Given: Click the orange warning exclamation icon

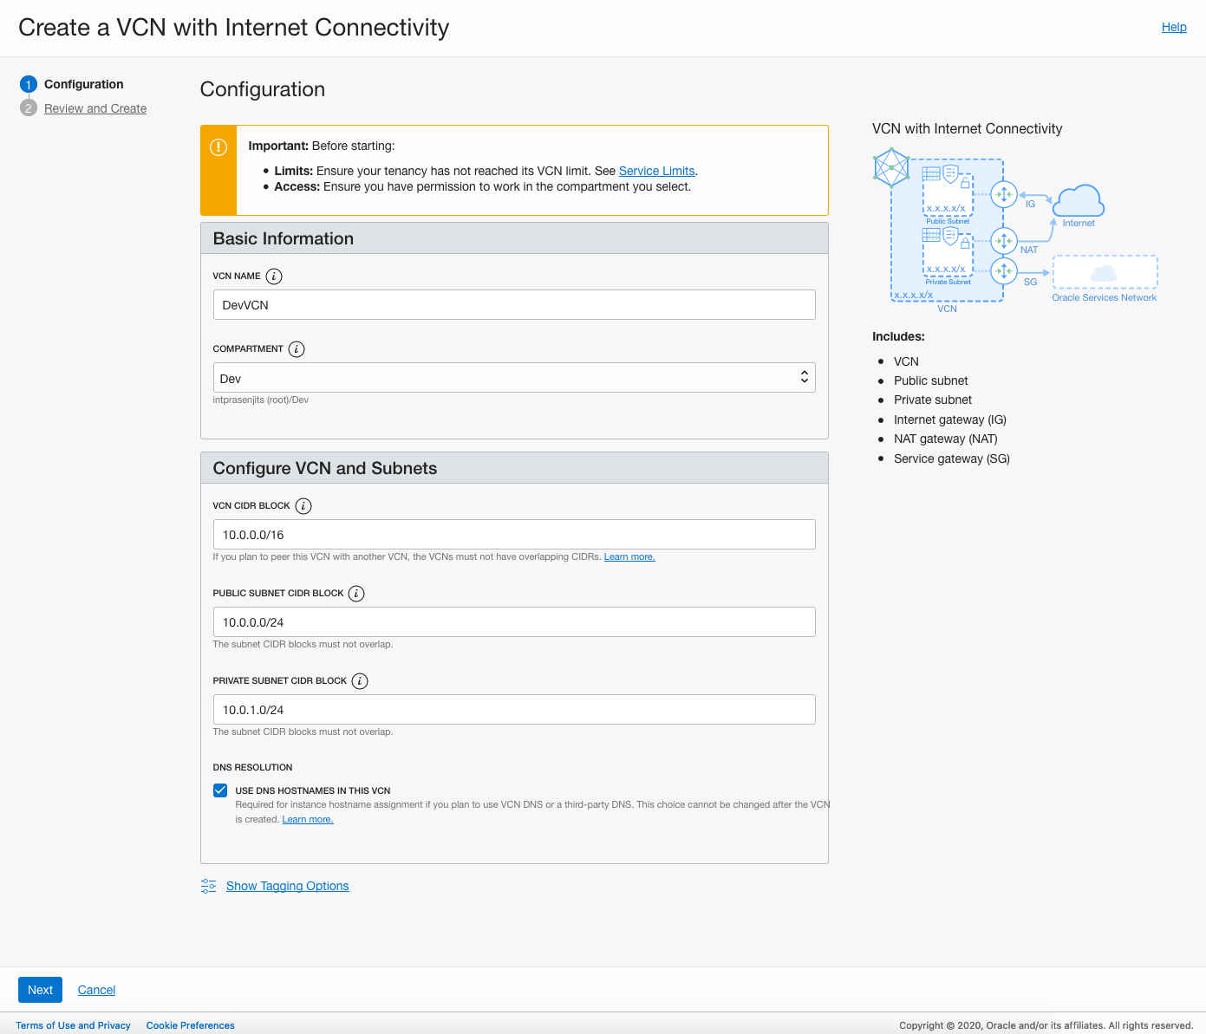Looking at the screenshot, I should (218, 147).
